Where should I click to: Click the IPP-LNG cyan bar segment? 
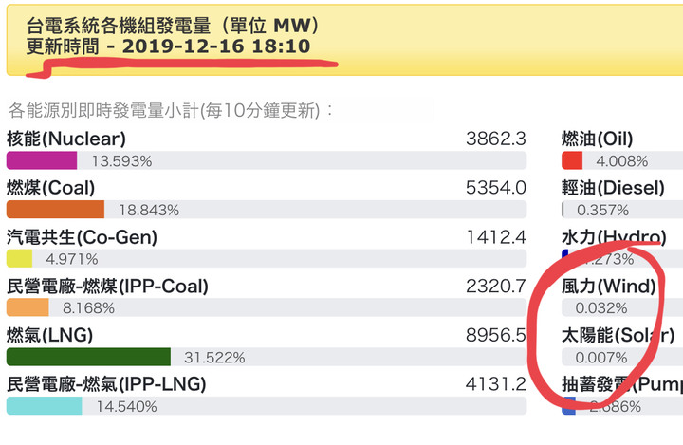point(44,406)
